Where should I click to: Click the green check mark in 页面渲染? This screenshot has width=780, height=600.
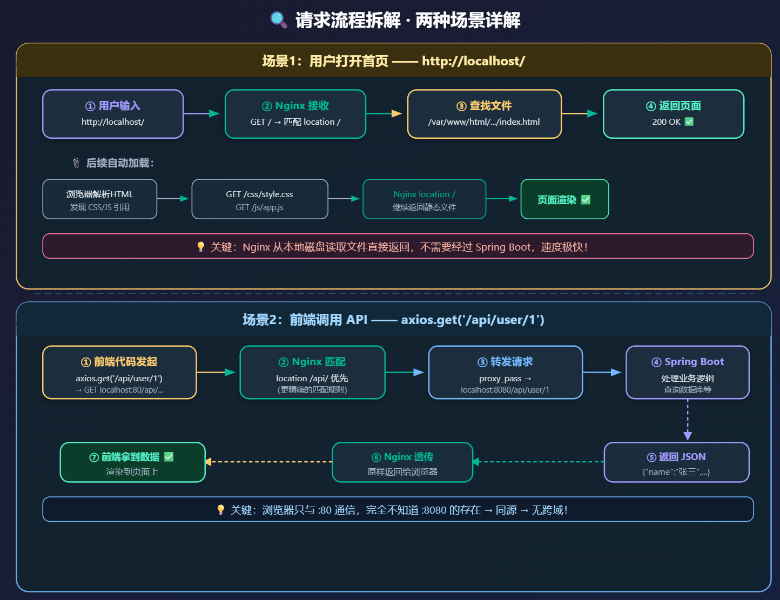click(x=586, y=200)
